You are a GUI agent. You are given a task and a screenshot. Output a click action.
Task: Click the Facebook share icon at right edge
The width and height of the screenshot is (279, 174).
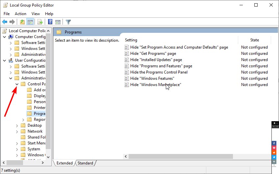[274, 143]
